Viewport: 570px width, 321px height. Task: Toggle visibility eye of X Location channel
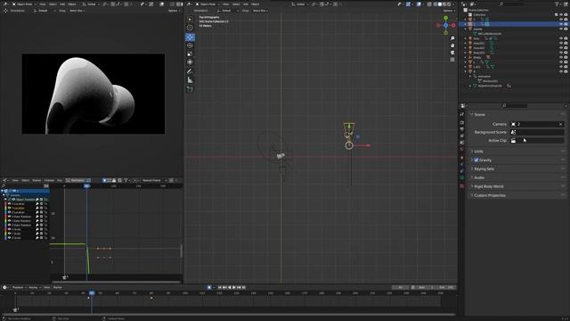pyautogui.click(x=10, y=204)
